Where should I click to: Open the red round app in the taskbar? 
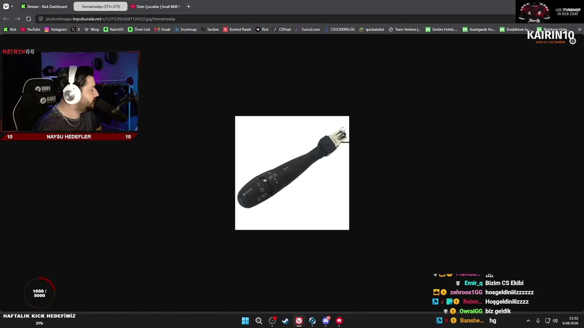coord(339,321)
